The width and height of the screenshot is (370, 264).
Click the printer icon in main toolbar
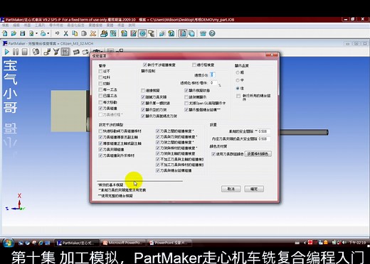(x=43, y=33)
